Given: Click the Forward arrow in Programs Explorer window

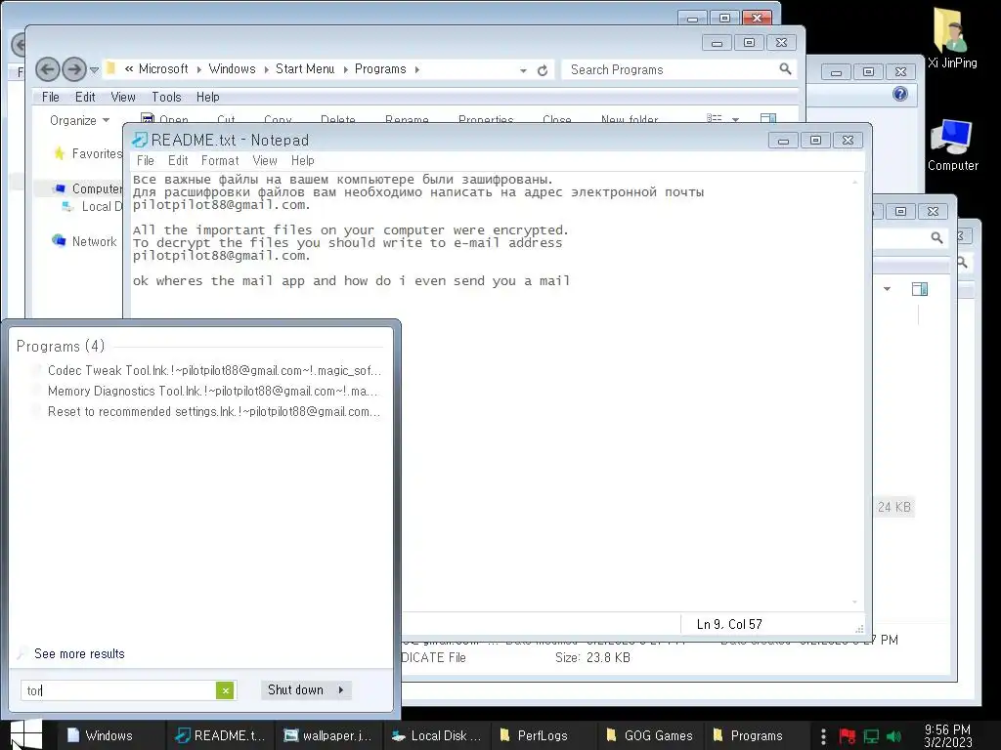Looking at the screenshot, I should pyautogui.click(x=74, y=69).
